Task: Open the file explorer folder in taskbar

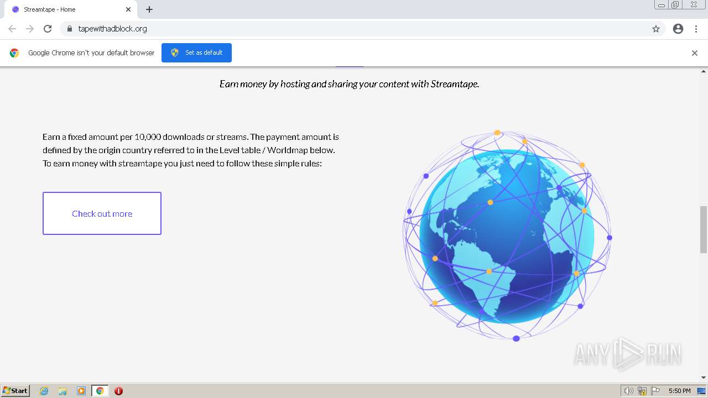Action: point(63,391)
